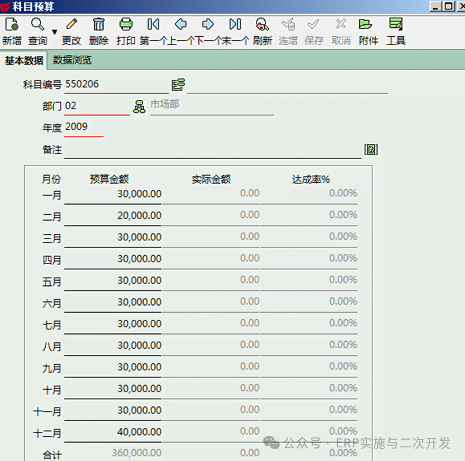Go to next record with 下一个
Viewport: 465px width, 461px height.
tap(208, 25)
